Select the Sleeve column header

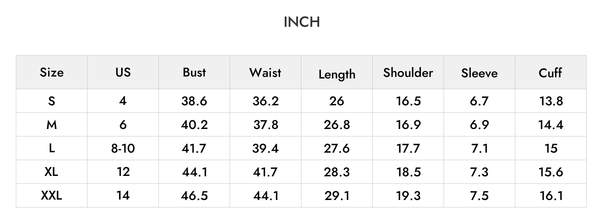(x=479, y=73)
